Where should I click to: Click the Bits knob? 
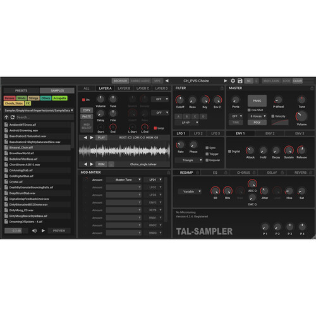pos(228,191)
